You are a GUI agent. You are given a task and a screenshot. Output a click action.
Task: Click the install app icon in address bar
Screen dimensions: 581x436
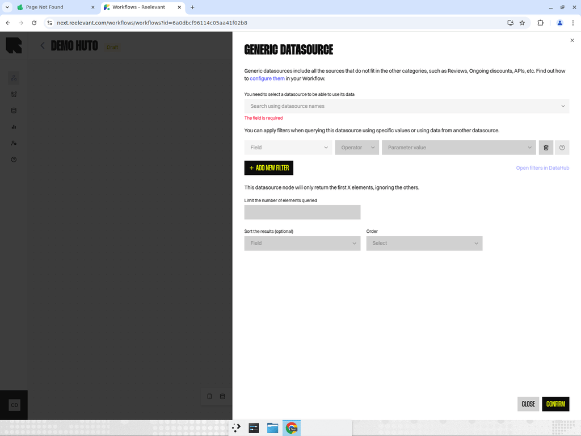coord(510,23)
